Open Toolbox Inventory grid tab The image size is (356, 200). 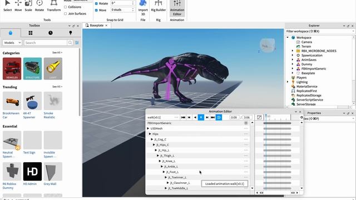point(31,33)
